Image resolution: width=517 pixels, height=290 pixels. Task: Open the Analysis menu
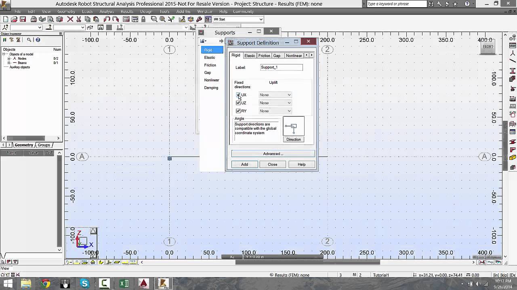point(107,12)
